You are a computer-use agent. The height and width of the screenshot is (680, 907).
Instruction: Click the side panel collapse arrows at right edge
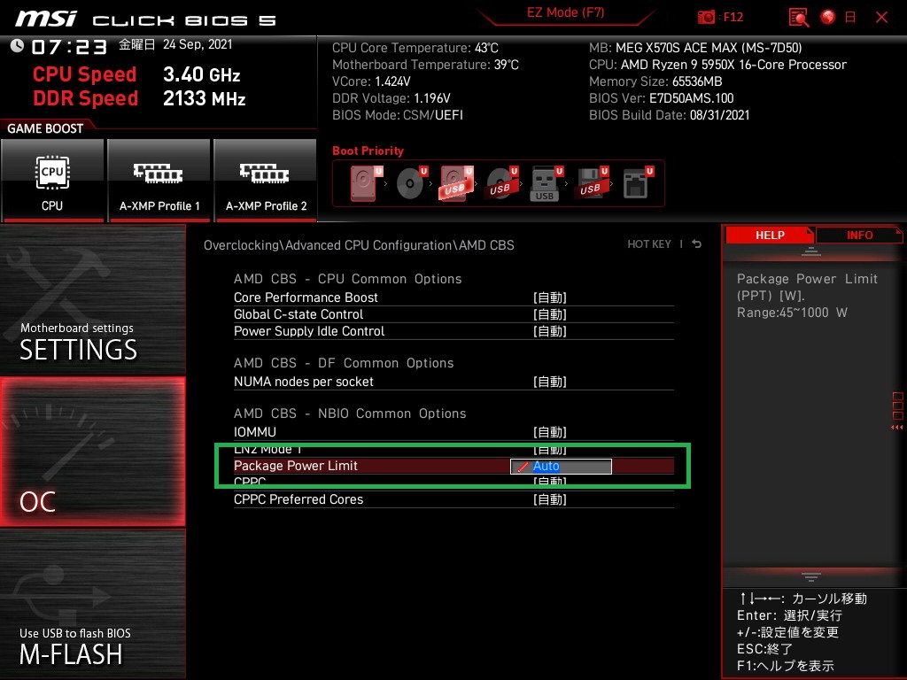896,428
